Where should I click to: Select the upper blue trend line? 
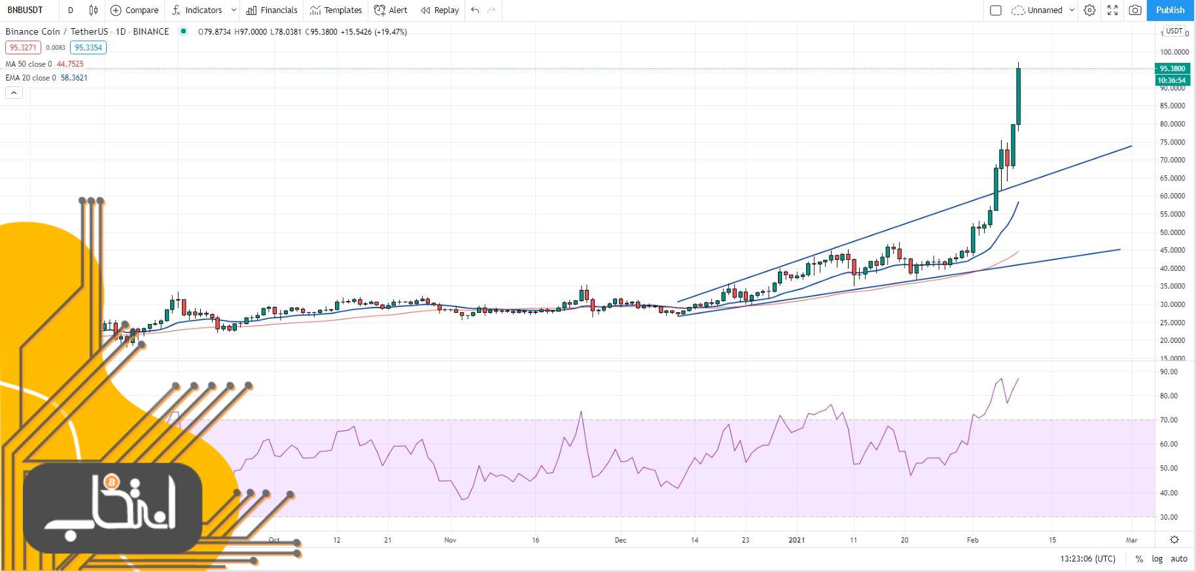tap(905, 224)
